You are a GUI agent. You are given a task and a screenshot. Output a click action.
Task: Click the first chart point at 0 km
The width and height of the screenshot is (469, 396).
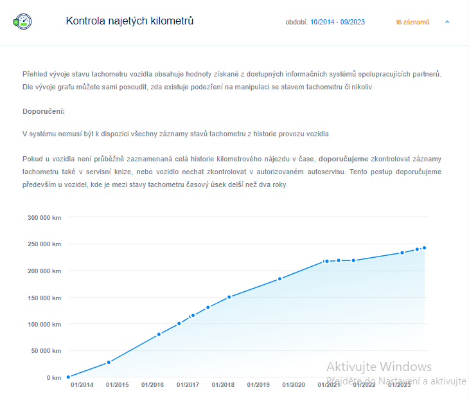[68, 377]
